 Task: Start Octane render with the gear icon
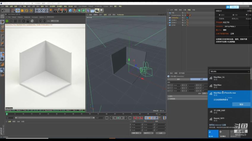coord(7,21)
